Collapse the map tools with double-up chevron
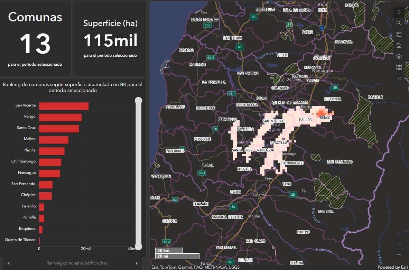 pos(399,12)
